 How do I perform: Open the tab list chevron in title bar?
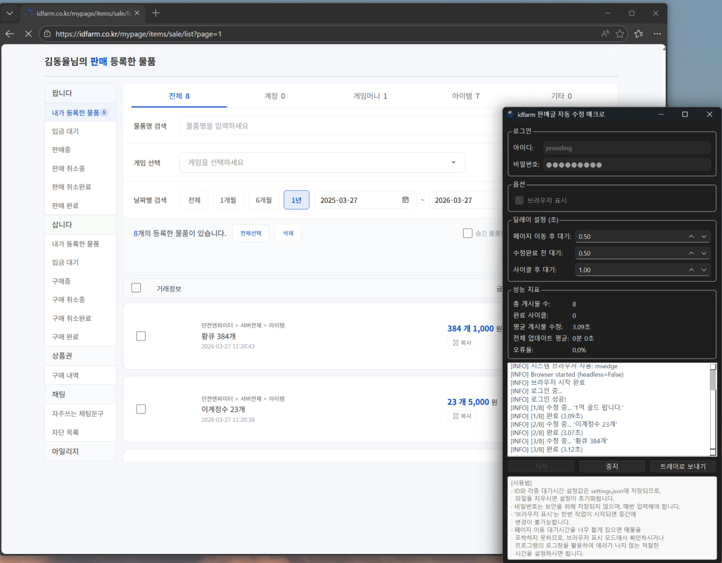(x=10, y=13)
